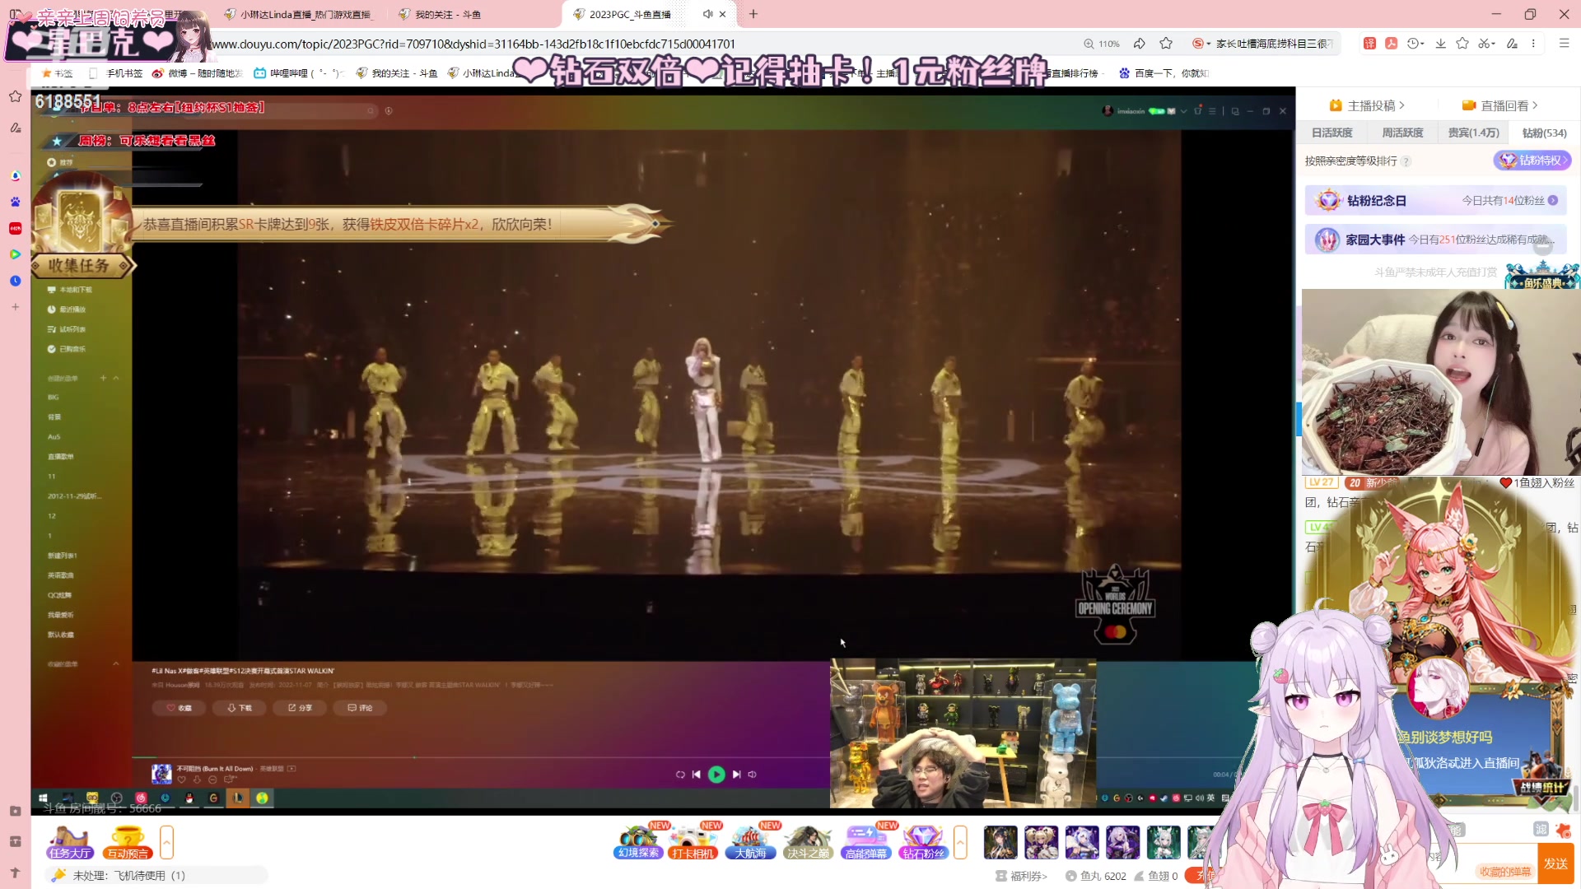Open the 互动预言 prediction icon
The image size is (1581, 889).
coord(128,841)
